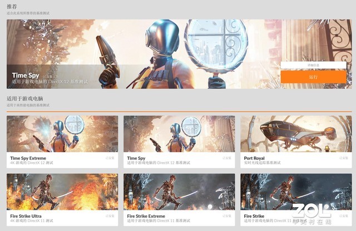Click the '推荐' section heading
Image resolution: width=356 pixels, height=231 pixels.
[x=12, y=7]
